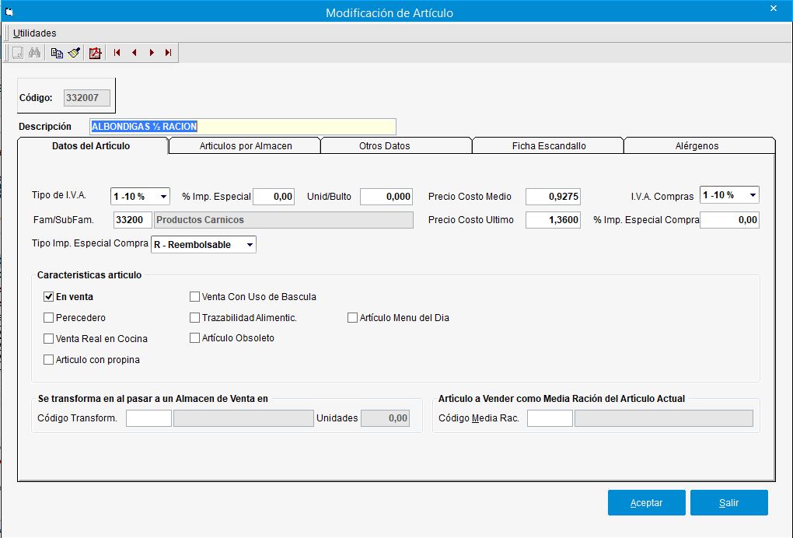793x538 pixels.
Task: Click the Tipo de I.V.A. label
Action: pos(59,195)
